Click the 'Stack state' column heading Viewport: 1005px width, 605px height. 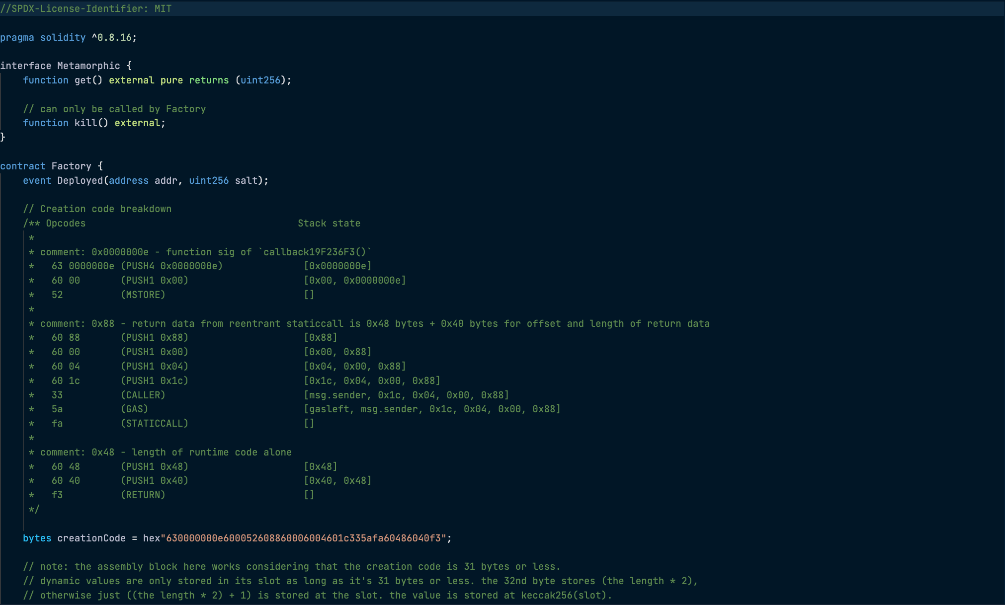(329, 223)
